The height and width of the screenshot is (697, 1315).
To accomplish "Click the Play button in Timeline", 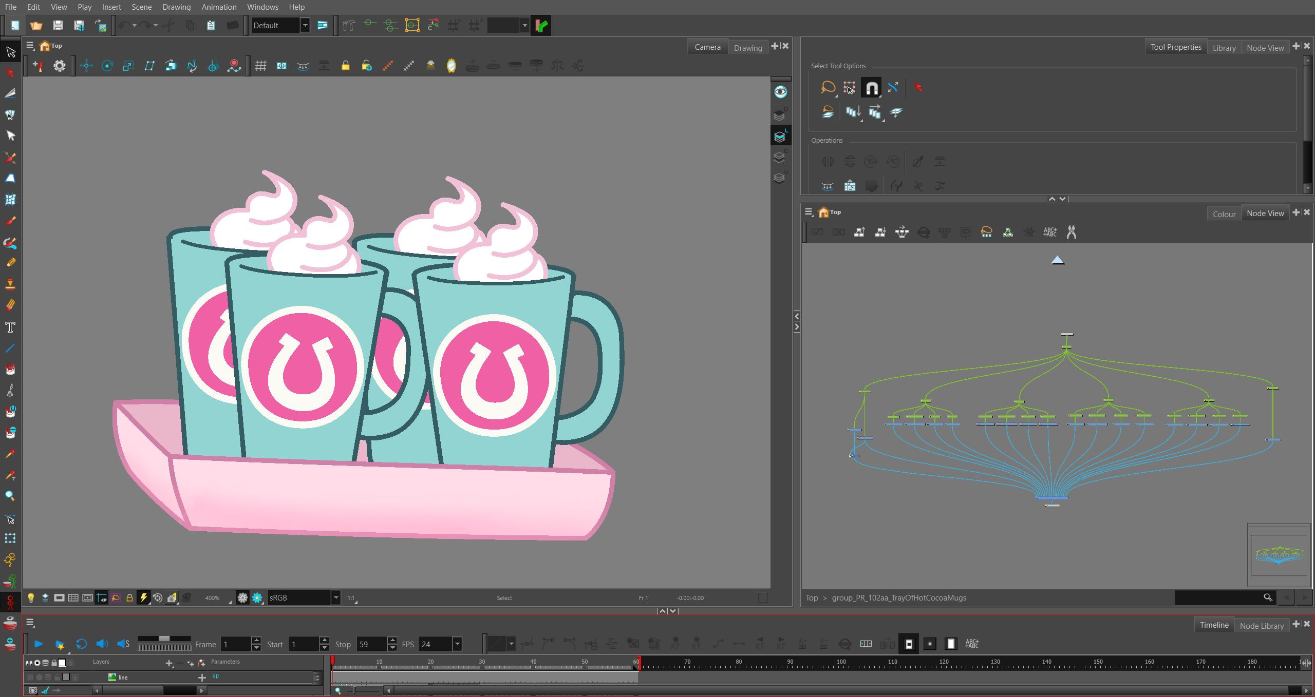I will (39, 644).
